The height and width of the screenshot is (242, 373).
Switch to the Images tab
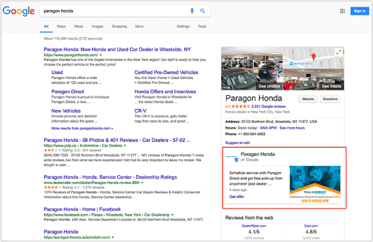(x=98, y=27)
